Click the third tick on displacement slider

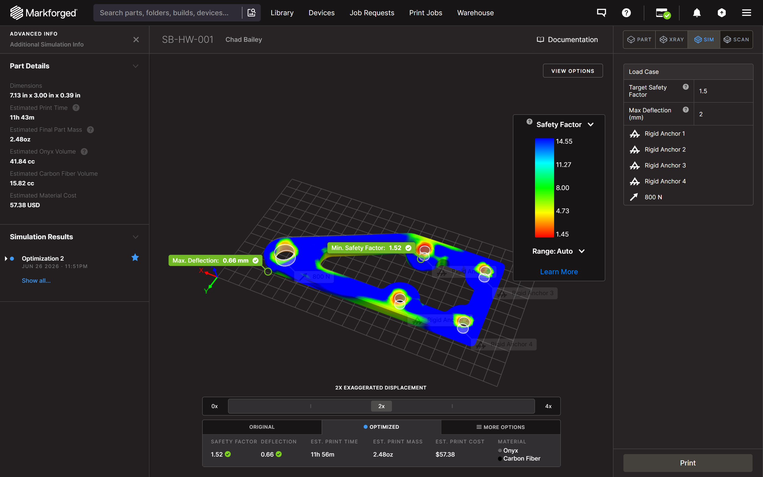(x=452, y=406)
